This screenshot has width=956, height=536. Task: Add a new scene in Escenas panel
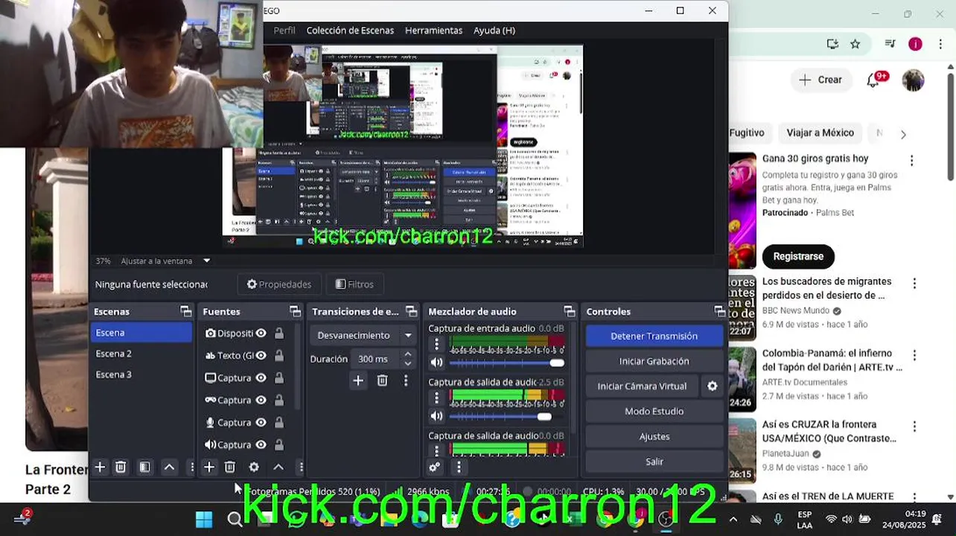(100, 468)
